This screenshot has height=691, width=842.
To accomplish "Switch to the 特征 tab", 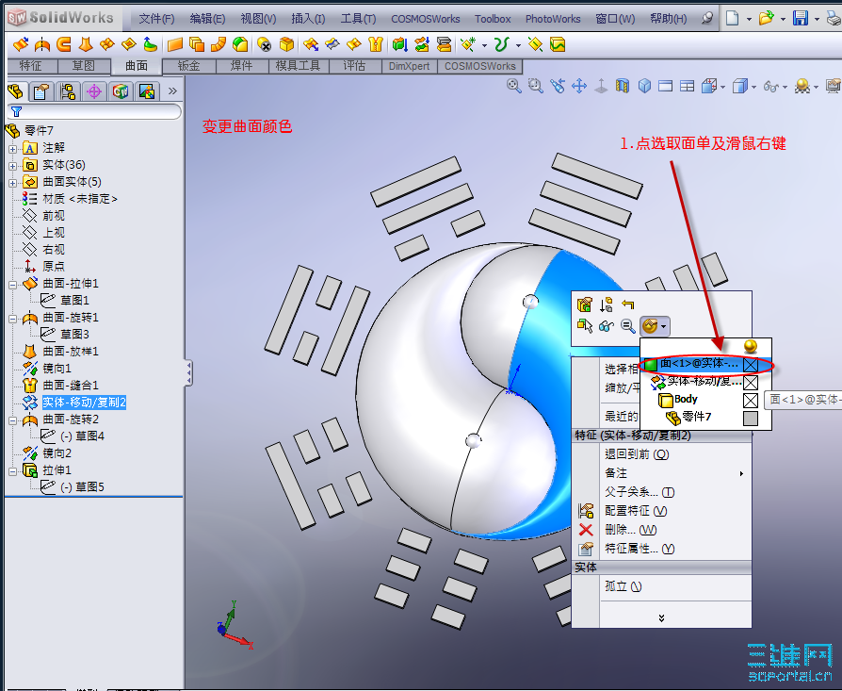I will 31,66.
